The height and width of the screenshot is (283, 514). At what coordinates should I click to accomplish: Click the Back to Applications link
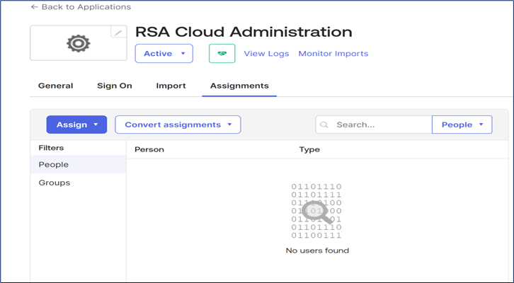(x=81, y=7)
